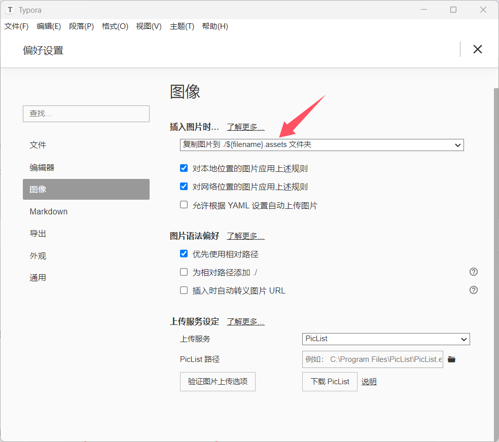Click help icon beside 为相对路径添加 ./
Image resolution: width=499 pixels, height=442 pixels.
coord(474,272)
